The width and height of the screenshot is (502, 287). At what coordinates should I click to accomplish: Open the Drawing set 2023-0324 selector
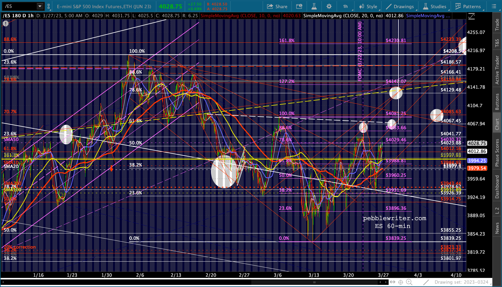pos(461,282)
